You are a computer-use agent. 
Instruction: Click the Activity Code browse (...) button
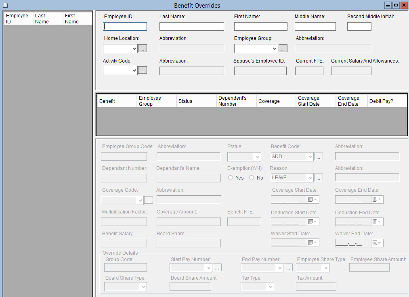143,70
